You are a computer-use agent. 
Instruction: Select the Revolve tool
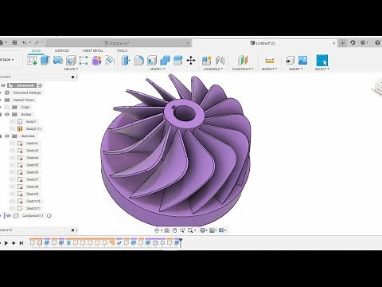click(58, 60)
